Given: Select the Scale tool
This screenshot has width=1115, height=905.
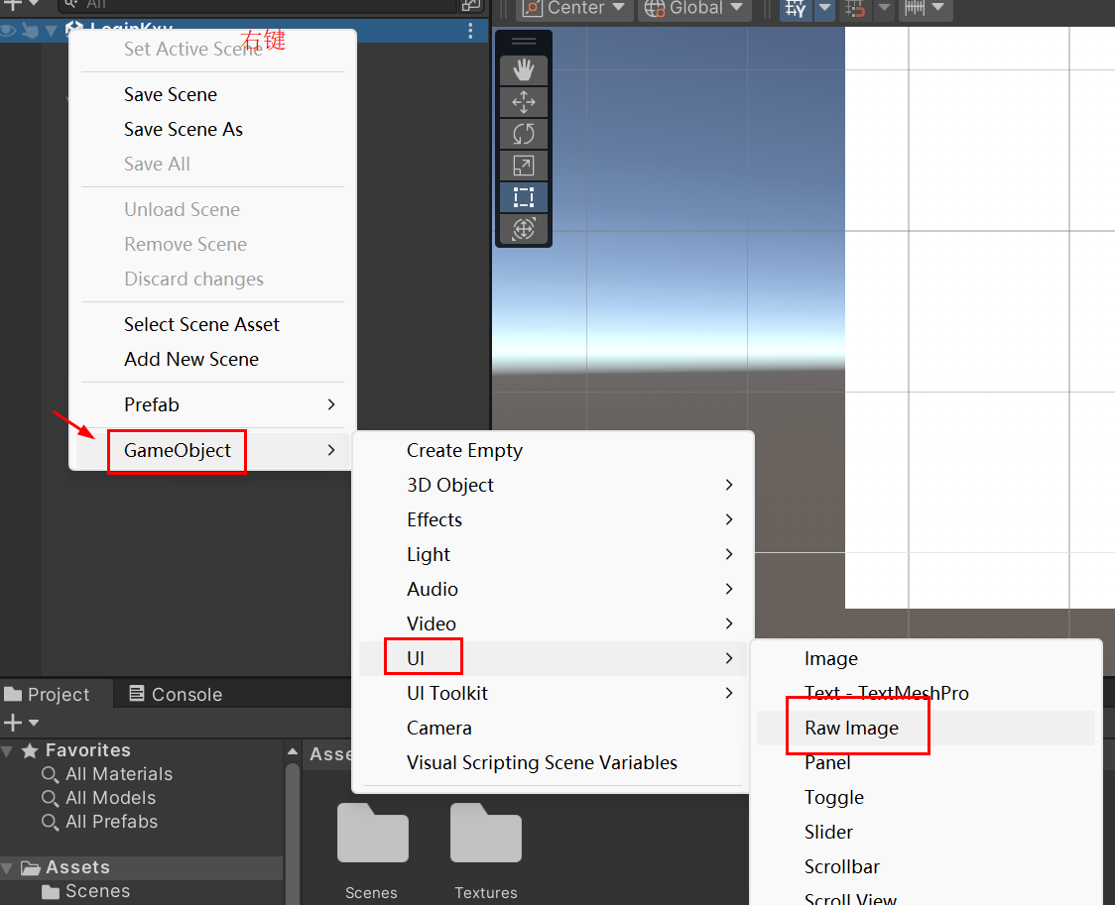Looking at the screenshot, I should coord(523,166).
